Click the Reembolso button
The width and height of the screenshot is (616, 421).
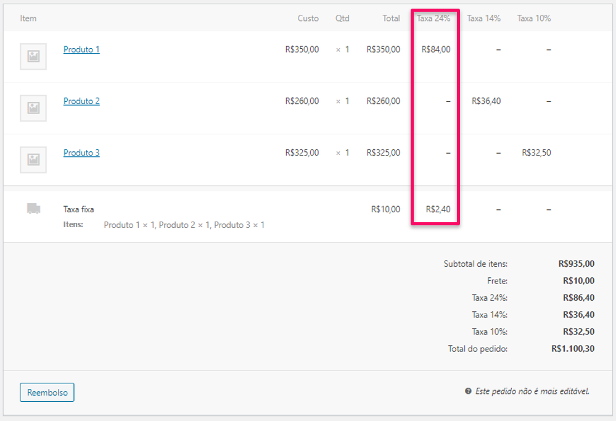[47, 392]
